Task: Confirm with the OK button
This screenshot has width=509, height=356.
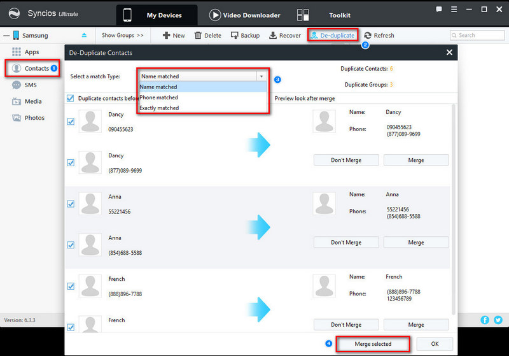Action: coord(435,344)
